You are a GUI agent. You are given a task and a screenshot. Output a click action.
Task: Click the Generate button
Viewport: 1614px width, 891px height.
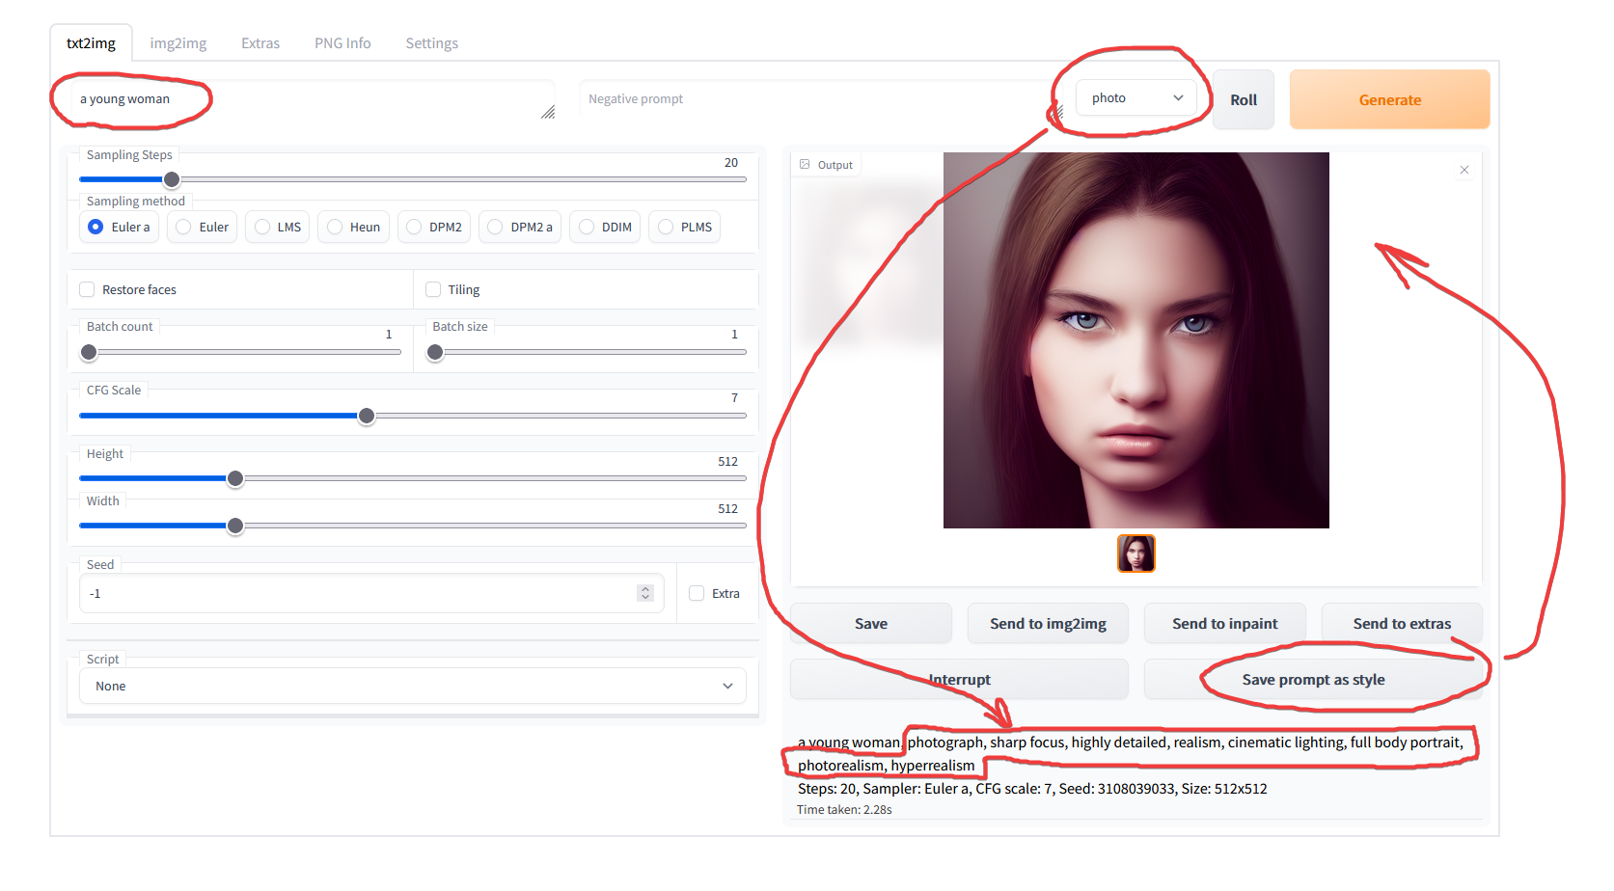[1389, 99]
